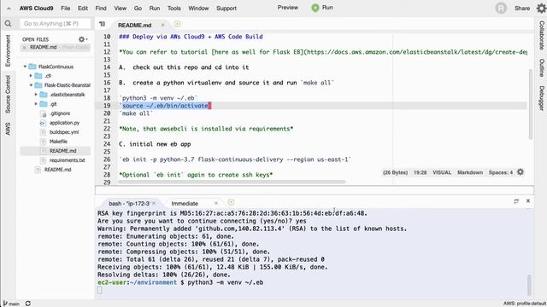Click the editor vertical scrollbar
This screenshot has width=547, height=307.
point(531,104)
